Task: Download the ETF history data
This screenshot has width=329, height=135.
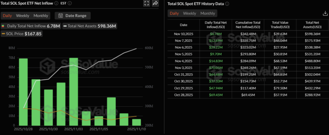Action: 325,13
